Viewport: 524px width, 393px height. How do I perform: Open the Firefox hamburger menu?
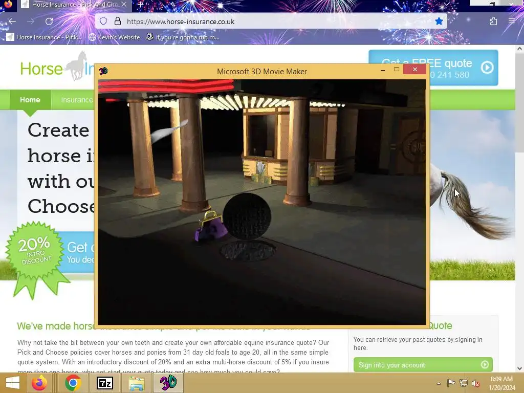tap(511, 21)
